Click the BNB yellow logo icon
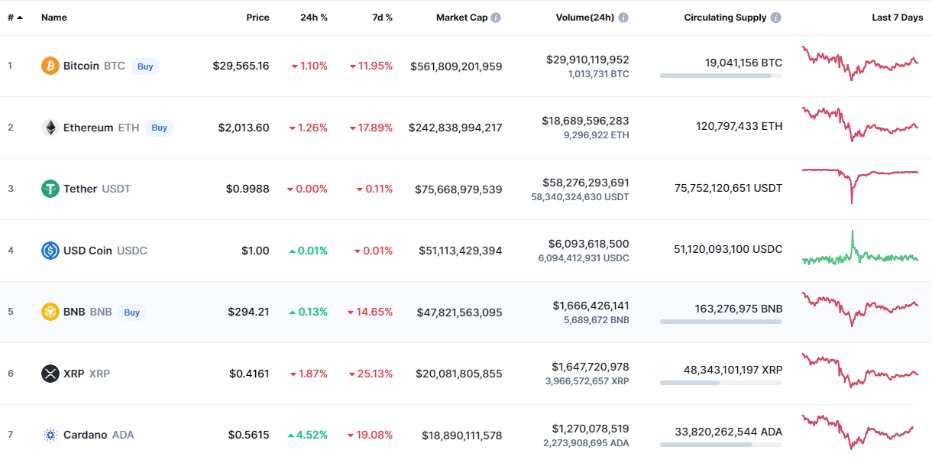This screenshot has width=932, height=463. [50, 312]
